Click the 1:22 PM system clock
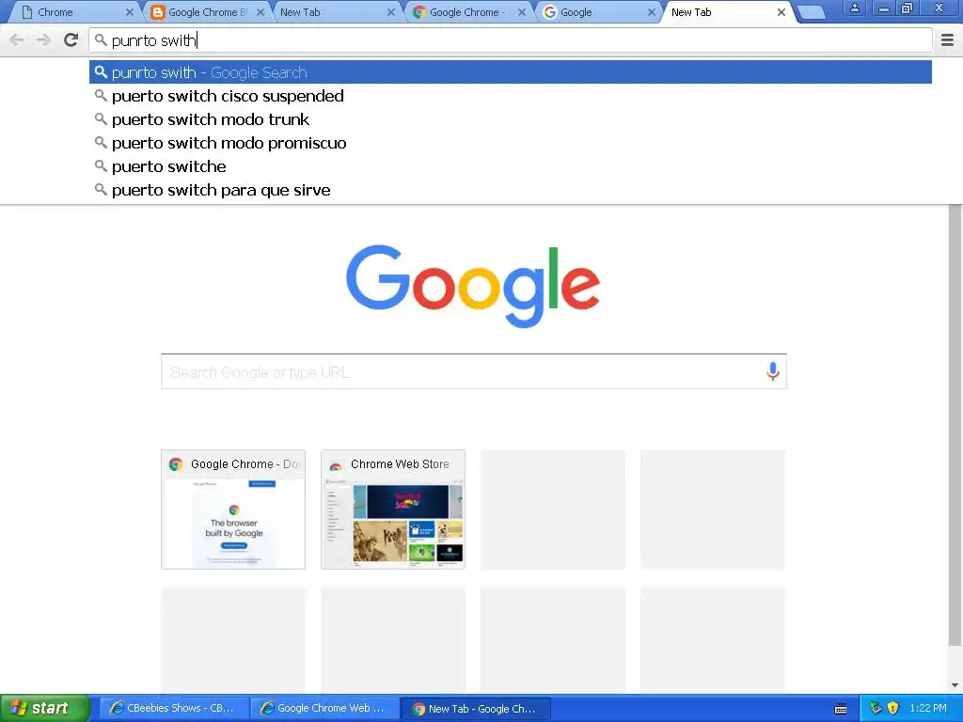The image size is (963, 722). coord(928,708)
